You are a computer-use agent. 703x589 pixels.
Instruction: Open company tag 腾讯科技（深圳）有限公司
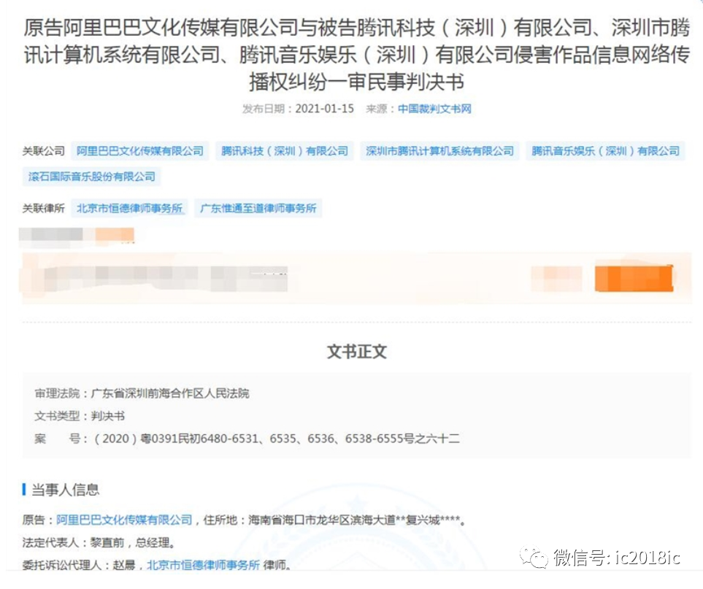click(285, 151)
